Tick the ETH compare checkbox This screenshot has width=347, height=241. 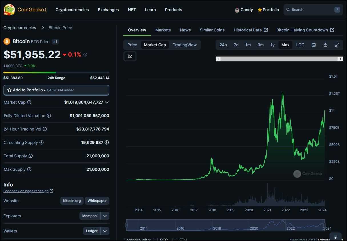(x=175, y=239)
